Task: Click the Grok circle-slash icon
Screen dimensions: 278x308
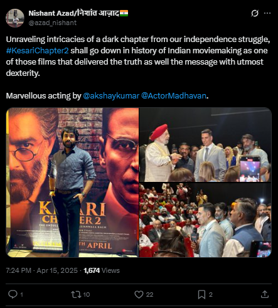Action: (x=255, y=13)
